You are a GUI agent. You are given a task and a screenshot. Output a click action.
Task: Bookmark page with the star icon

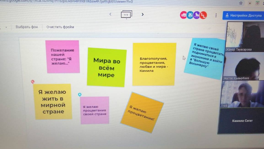tap(241, 3)
